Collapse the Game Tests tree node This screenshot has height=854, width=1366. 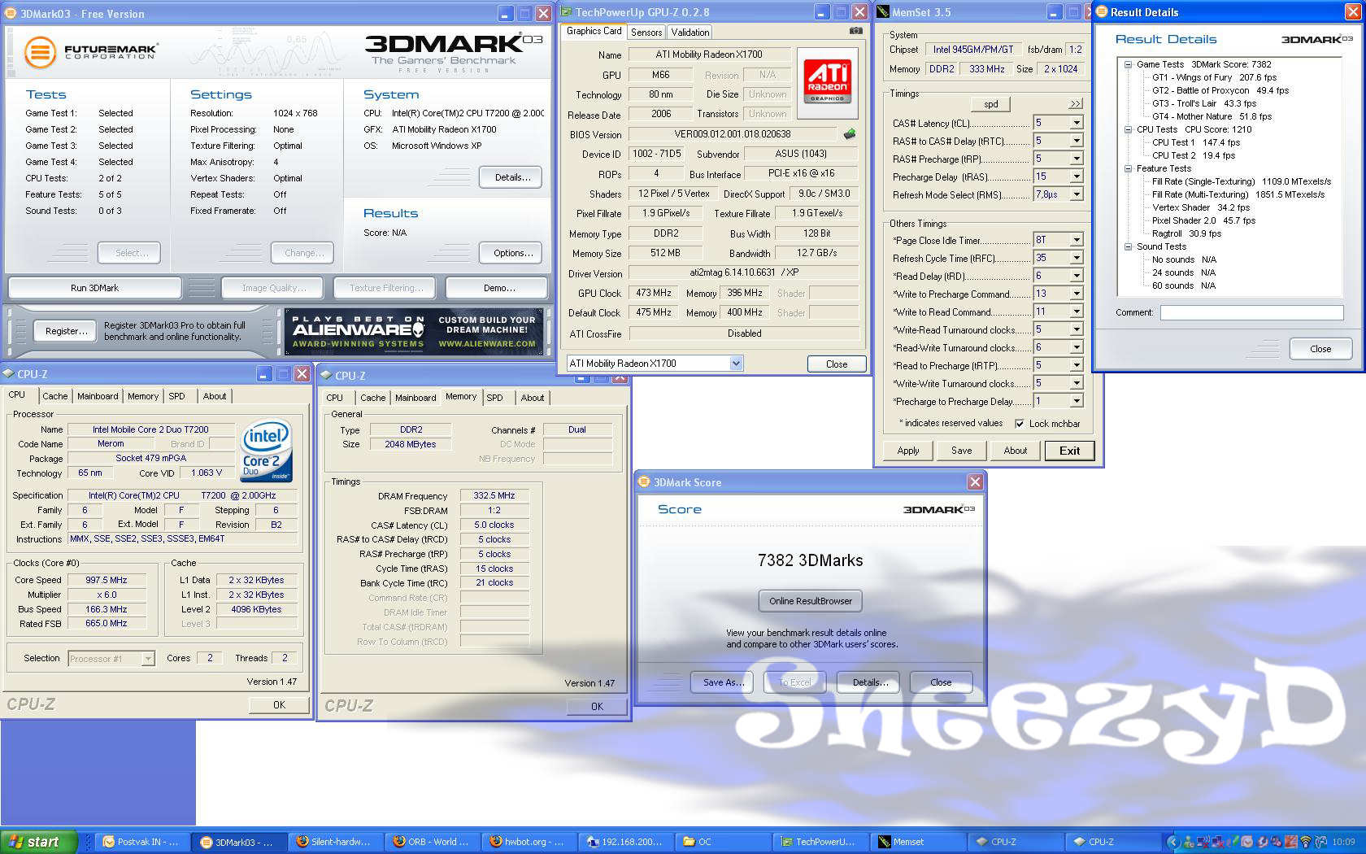point(1128,64)
